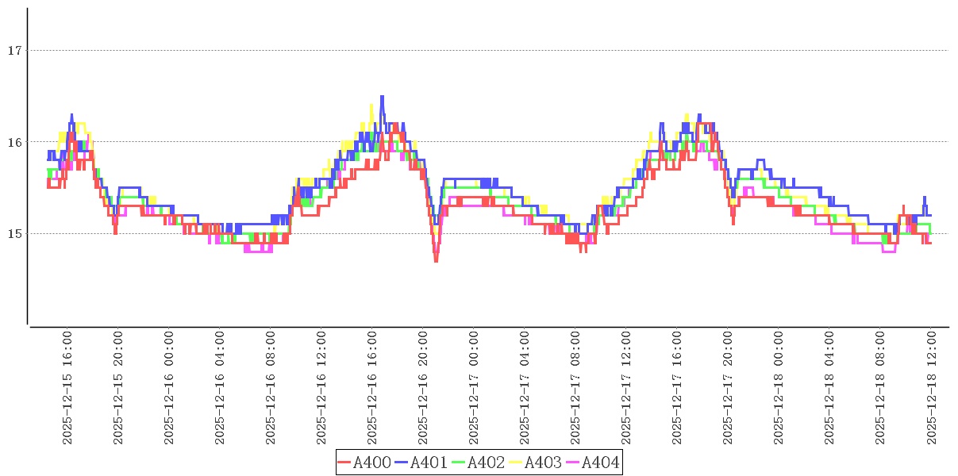Click the yellow A403 legend color marker

(x=516, y=463)
